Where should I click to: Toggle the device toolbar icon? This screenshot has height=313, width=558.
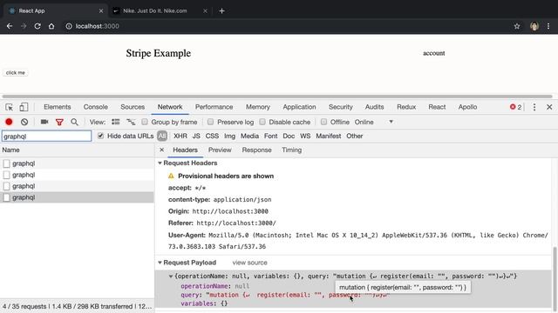pyautogui.click(x=24, y=107)
